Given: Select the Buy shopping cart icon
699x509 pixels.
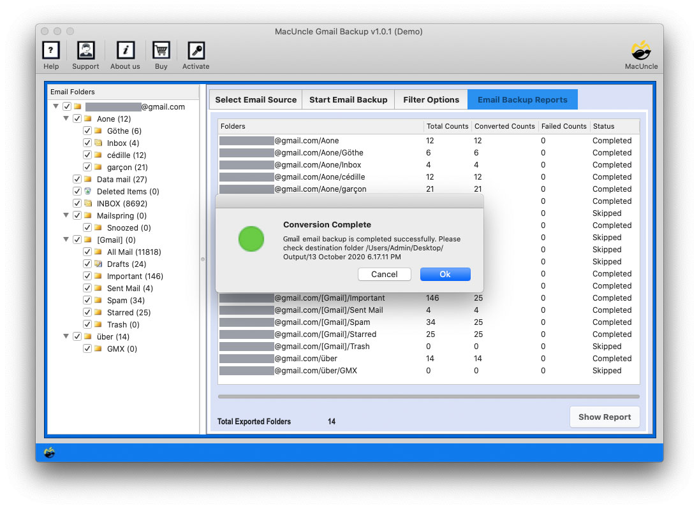Looking at the screenshot, I should (161, 51).
